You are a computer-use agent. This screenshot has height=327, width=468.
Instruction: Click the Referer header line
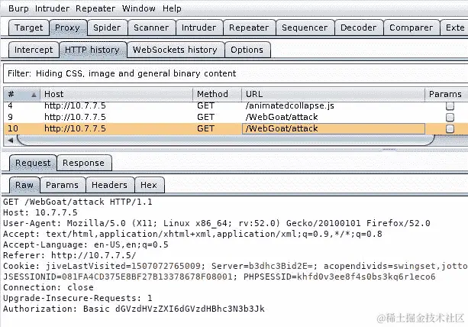click(x=69, y=256)
